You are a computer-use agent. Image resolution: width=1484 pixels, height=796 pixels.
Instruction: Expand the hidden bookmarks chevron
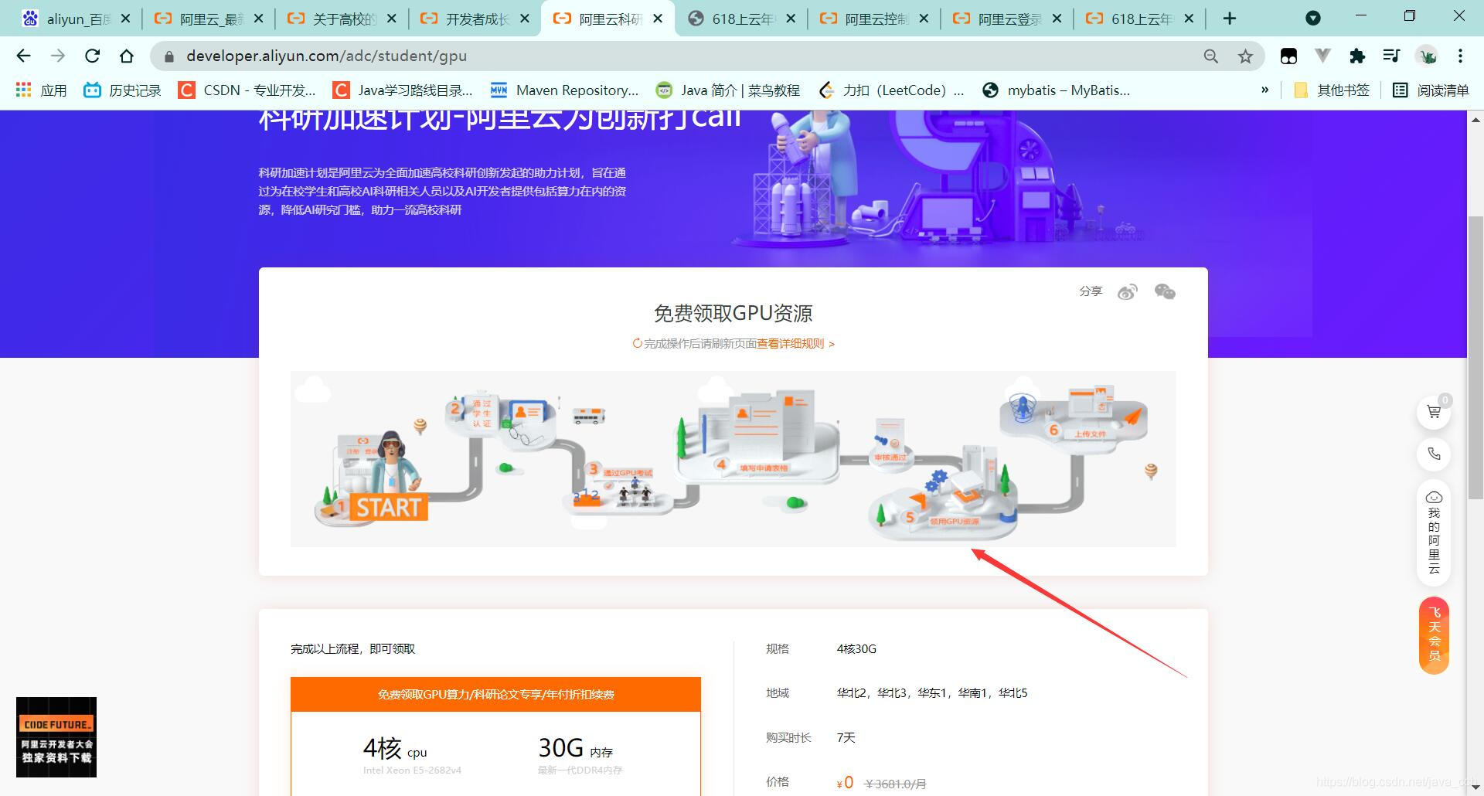(x=1264, y=90)
